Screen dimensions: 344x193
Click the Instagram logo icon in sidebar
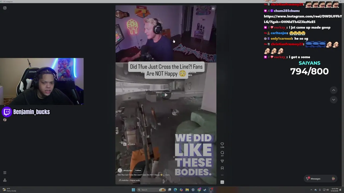pos(5,8)
